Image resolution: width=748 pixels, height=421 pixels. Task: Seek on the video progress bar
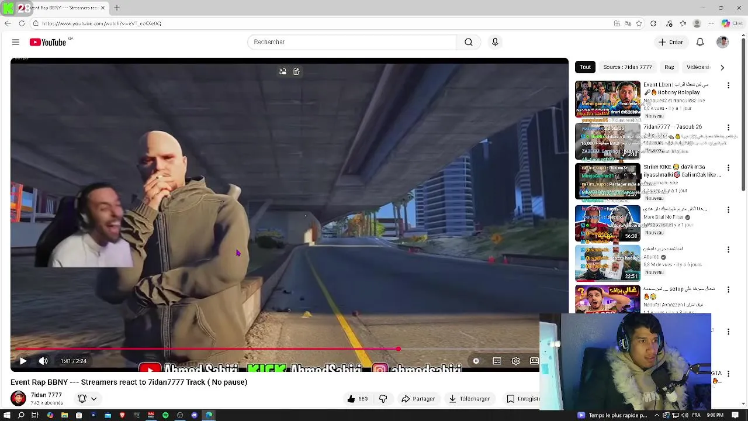[275, 349]
